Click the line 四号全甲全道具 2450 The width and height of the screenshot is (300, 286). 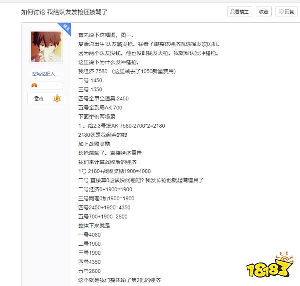pos(103,98)
